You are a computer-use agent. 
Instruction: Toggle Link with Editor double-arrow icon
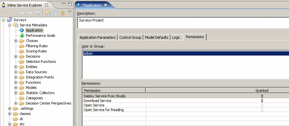click(x=63, y=13)
